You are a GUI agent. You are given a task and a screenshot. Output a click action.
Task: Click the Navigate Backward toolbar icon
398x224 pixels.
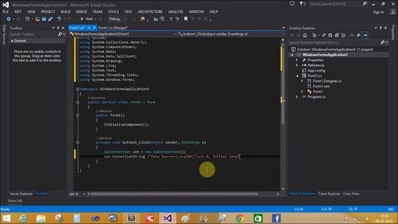pyautogui.click(x=8, y=19)
